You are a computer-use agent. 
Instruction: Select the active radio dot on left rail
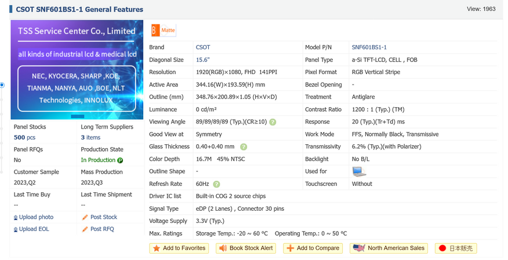[x=2, y=85]
